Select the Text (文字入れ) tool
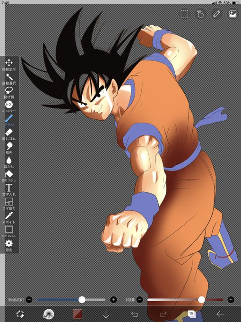Image resolution: width=241 pixels, height=322 pixels. (9, 190)
